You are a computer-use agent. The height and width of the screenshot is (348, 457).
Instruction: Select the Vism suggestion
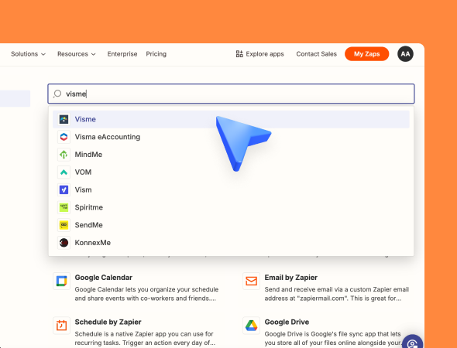[231, 189]
